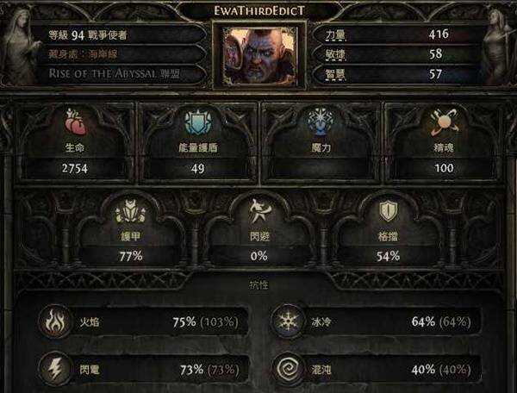Click the Fire resistance 75% value bar

(x=159, y=321)
